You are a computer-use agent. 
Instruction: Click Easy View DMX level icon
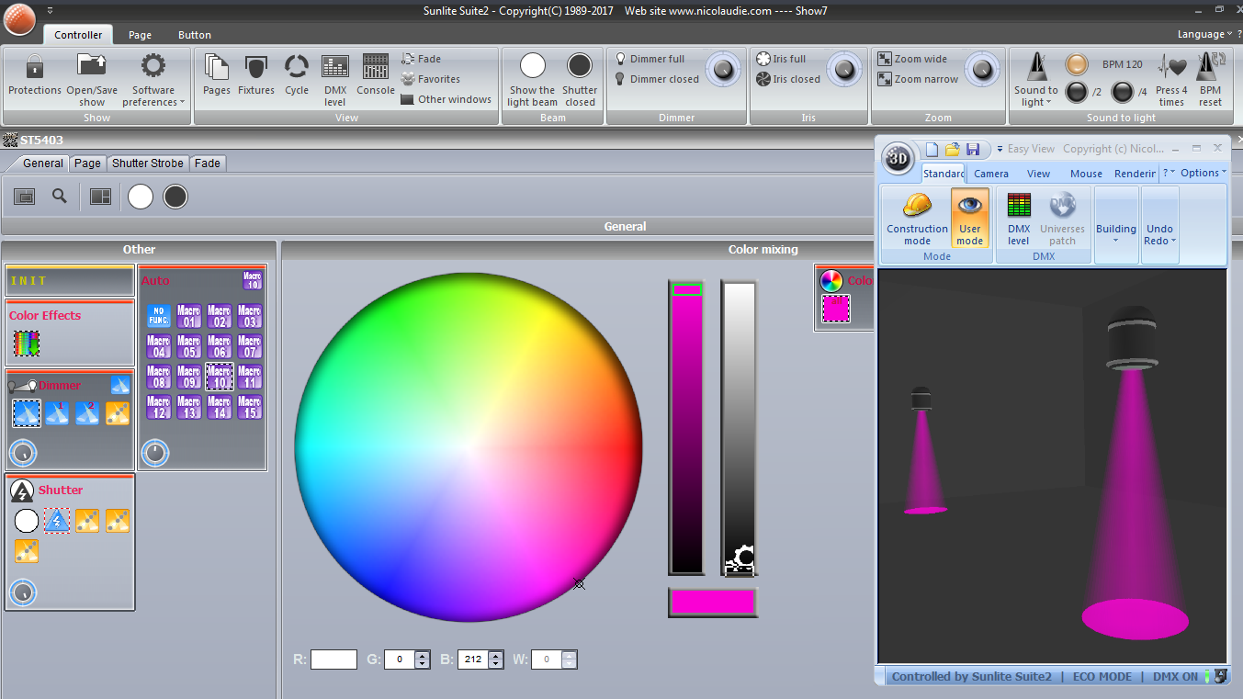(x=1019, y=206)
